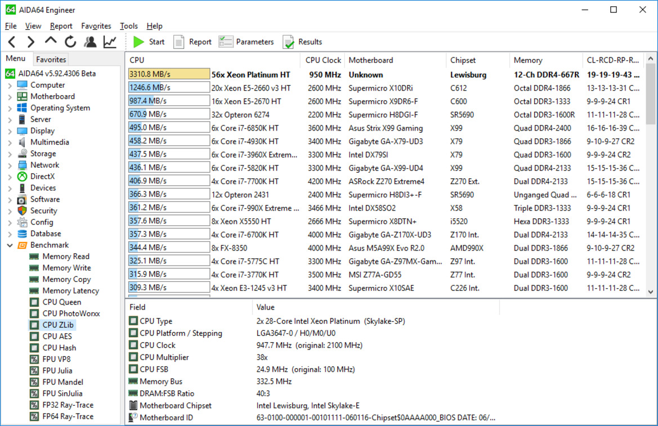The width and height of the screenshot is (658, 426).
Task: Select the CPU Hash benchmark icon
Action: [x=34, y=348]
